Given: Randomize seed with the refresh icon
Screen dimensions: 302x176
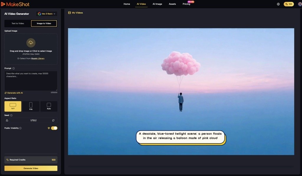Looking at the screenshot, I should pos(53,120).
